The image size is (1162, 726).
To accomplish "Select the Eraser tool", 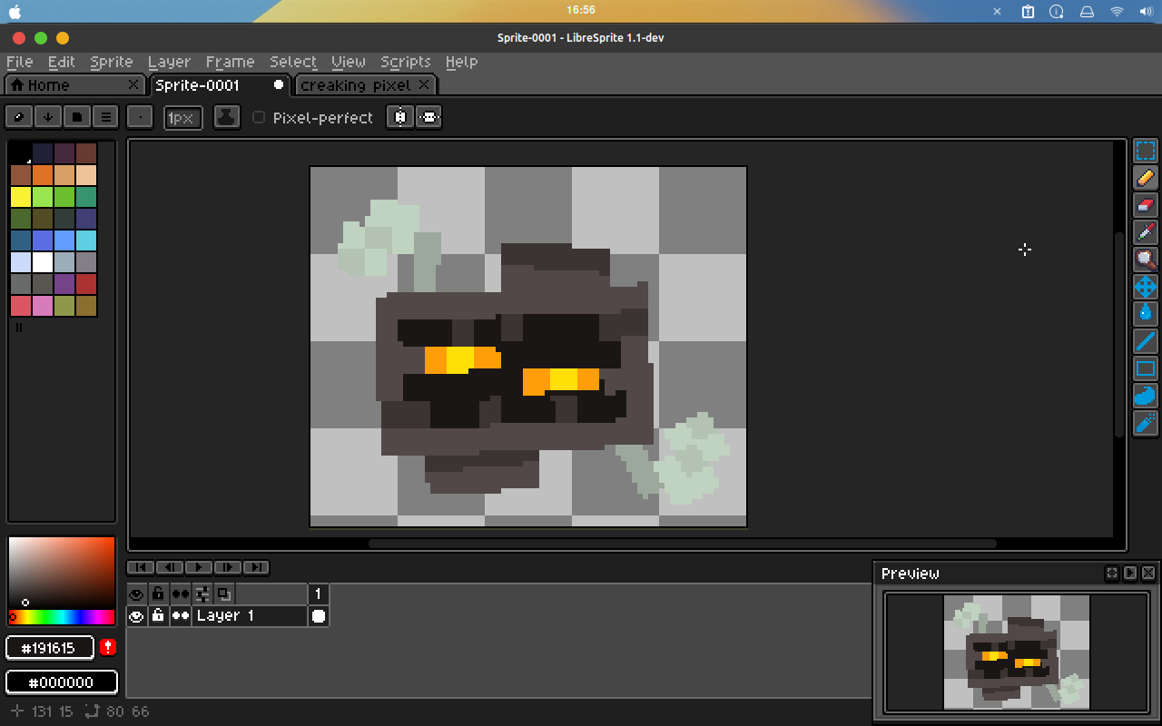I will [x=1146, y=205].
